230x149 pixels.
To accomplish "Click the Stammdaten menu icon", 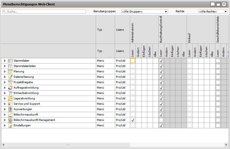I will pyautogui.click(x=10, y=61).
